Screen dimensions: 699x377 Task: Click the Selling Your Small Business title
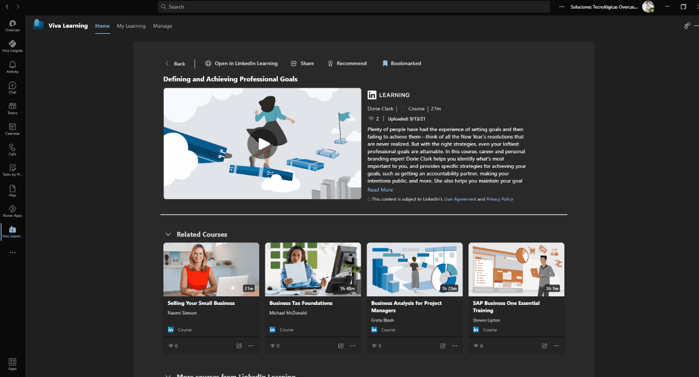201,303
